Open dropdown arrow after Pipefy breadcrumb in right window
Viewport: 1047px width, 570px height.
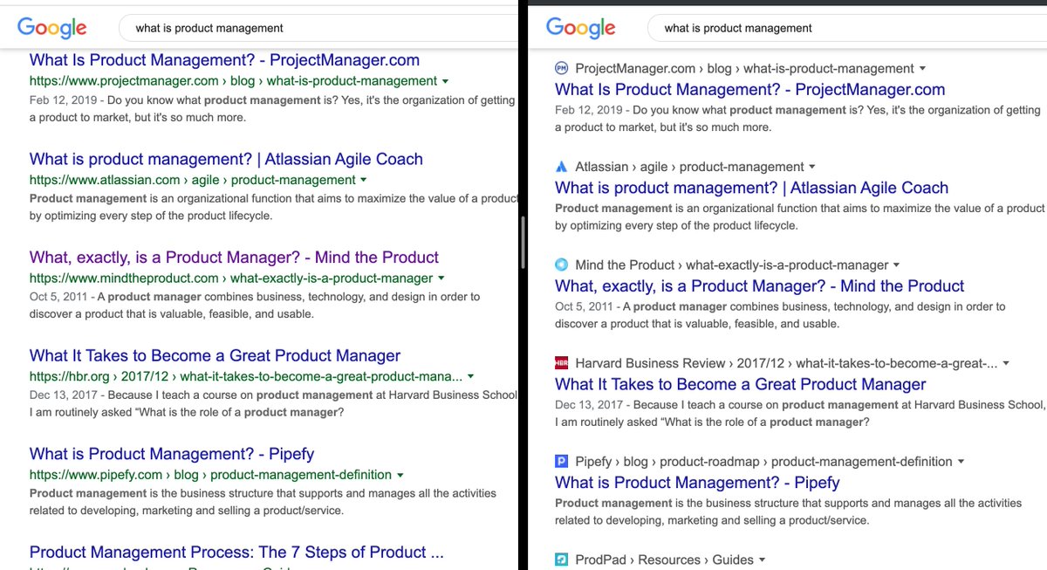[x=961, y=462]
